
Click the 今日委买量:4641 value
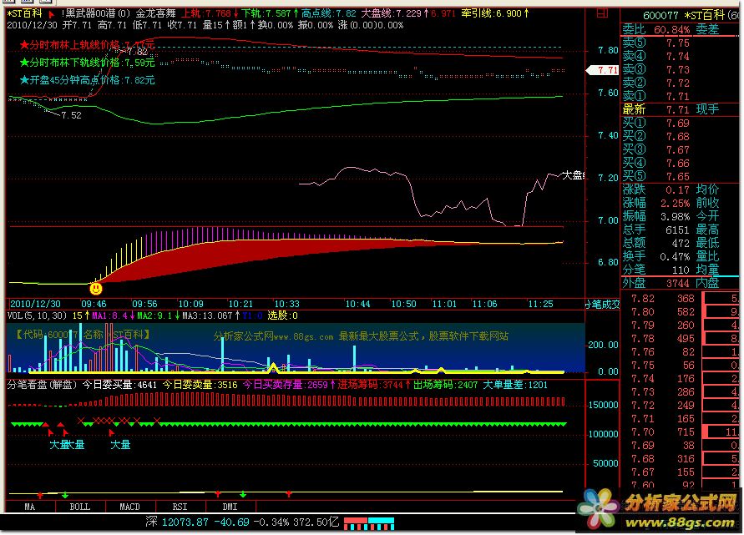point(119,385)
